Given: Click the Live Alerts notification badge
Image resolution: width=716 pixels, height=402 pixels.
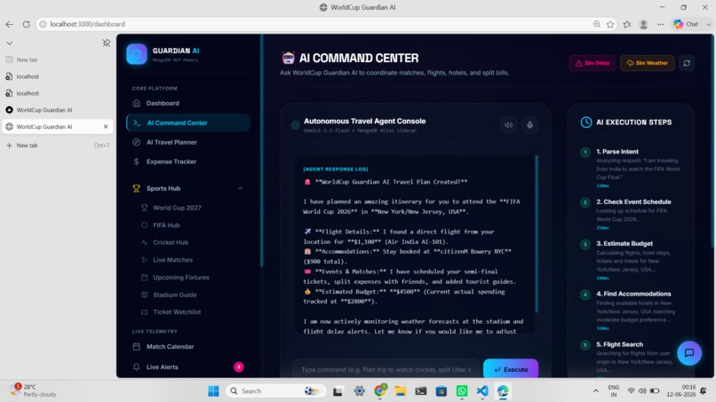Looking at the screenshot, I should 238,367.
